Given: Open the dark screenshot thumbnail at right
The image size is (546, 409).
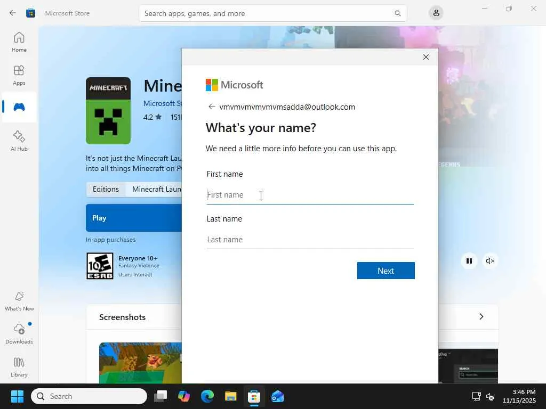Looking at the screenshot, I should [468, 366].
